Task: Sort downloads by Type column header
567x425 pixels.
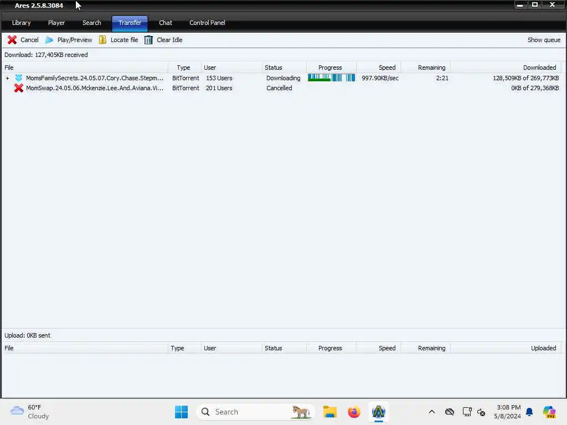Action: point(184,68)
